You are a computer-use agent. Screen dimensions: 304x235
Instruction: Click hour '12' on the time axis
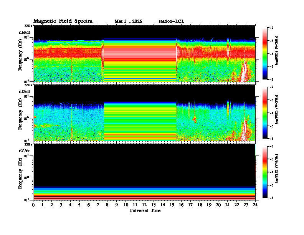tap(144, 205)
